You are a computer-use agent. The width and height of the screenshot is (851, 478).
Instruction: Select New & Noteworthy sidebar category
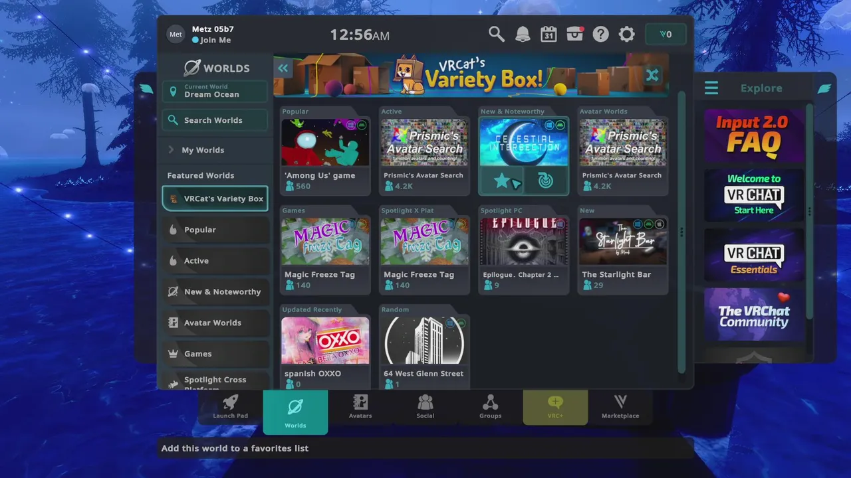[216, 291]
